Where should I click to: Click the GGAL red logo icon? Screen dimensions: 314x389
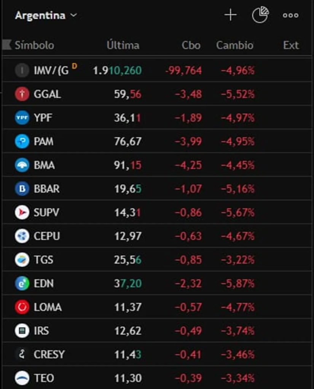tap(22, 94)
